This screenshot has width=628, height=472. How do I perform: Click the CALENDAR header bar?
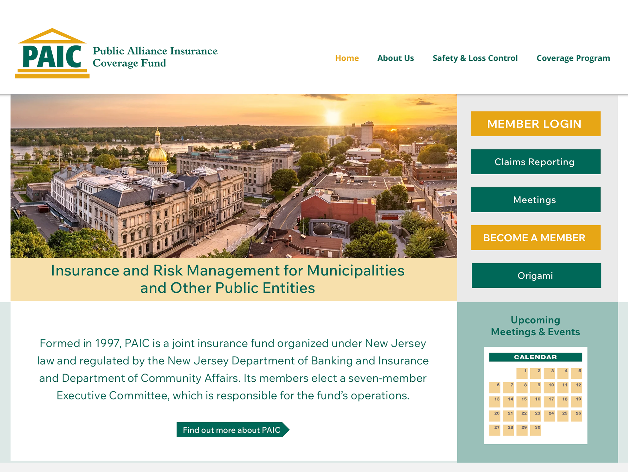(x=535, y=357)
